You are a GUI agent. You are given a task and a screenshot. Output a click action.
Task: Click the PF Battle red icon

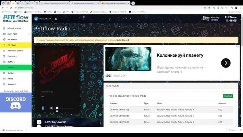tap(4, 40)
